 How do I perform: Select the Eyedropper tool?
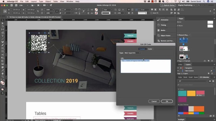pos(2,70)
